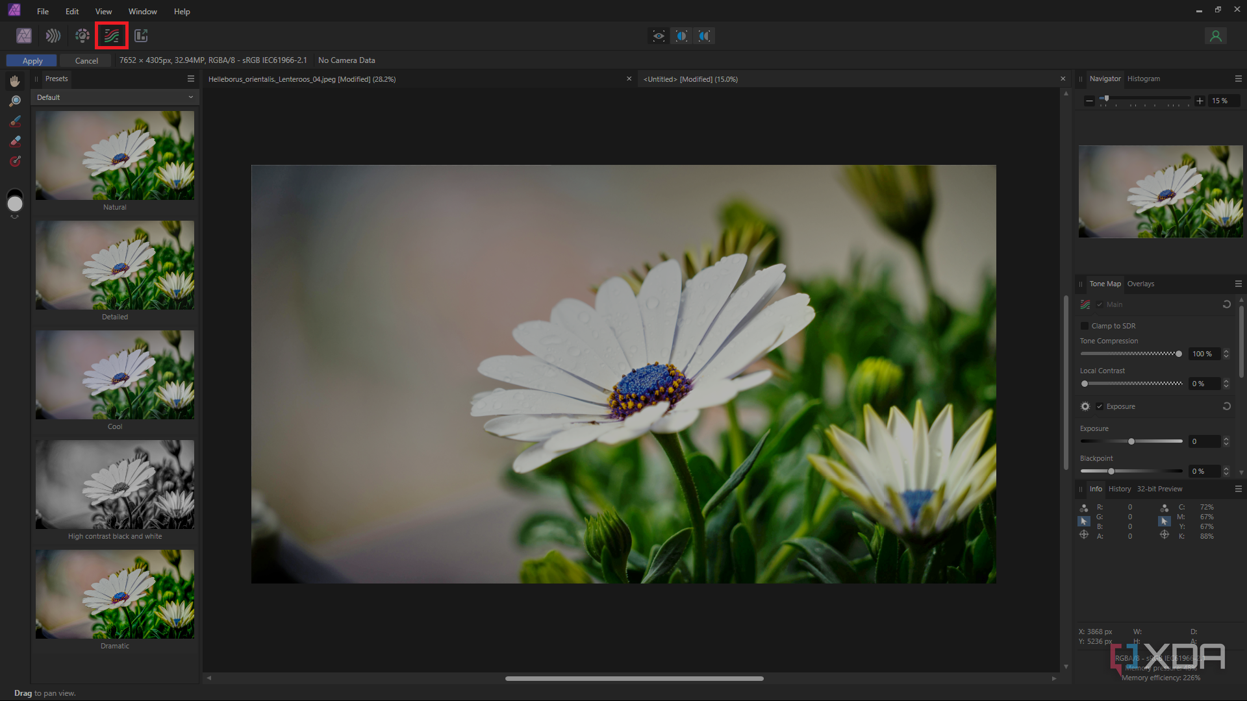Enable mirror view compare mode

(x=704, y=36)
